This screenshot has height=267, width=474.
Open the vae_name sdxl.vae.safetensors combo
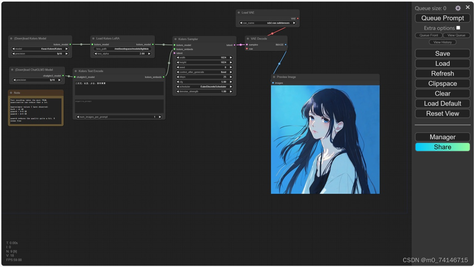pyautogui.click(x=268, y=23)
